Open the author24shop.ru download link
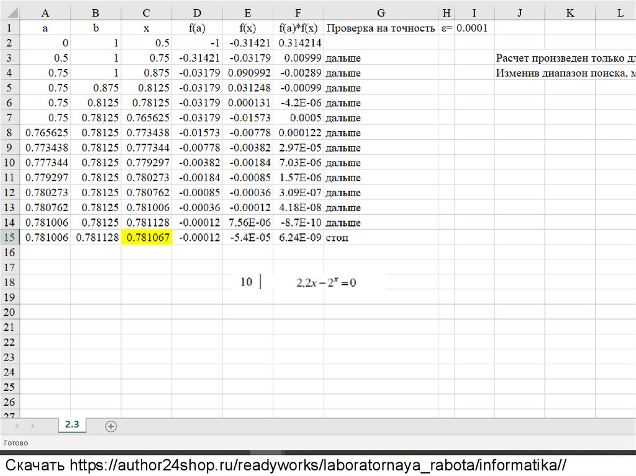Screen dimensions: 636x476 point(317,465)
